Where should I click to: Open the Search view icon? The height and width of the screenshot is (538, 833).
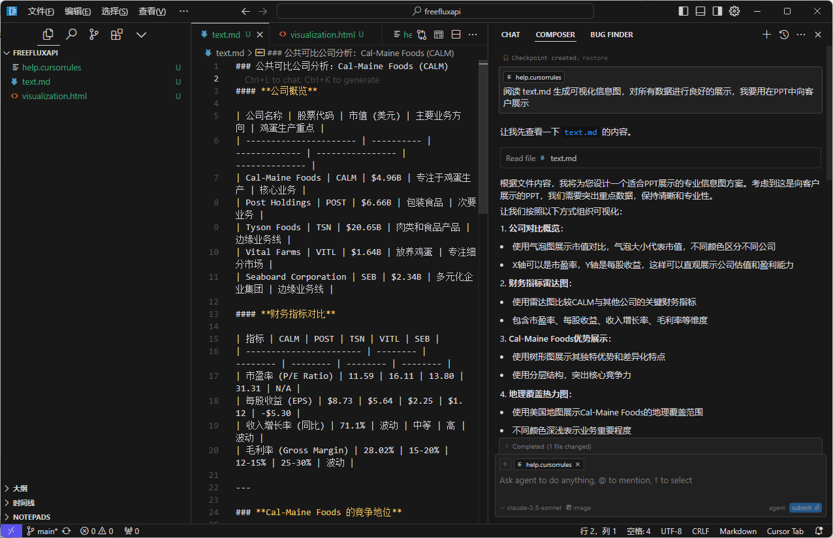[x=71, y=35]
